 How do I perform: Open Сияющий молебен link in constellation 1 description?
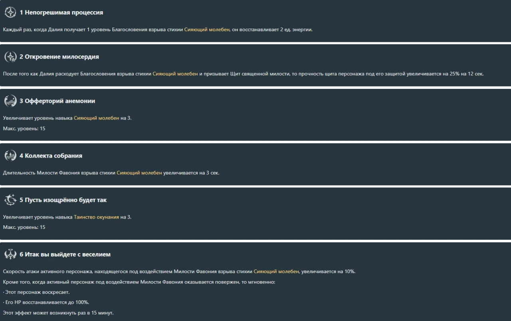coord(207,30)
